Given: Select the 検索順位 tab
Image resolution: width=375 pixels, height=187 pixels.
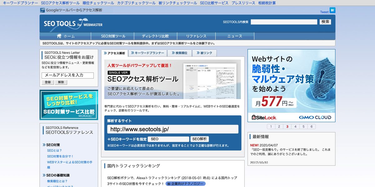Looking at the screenshot, I should pos(179,53).
